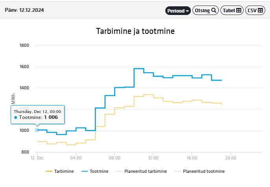The width and height of the screenshot is (270, 187).
Task: Click the chart title Tarbimine ja tootmine
Action: coord(135,31)
